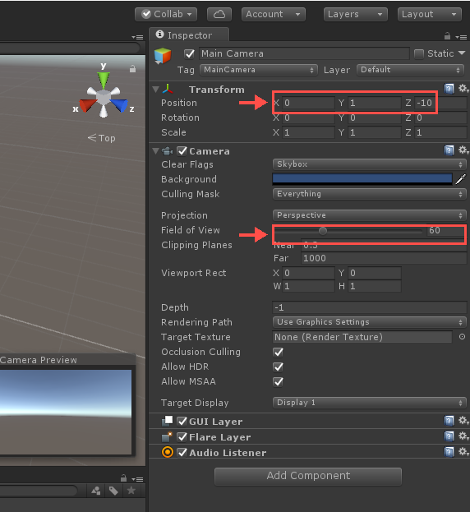Open the Rendering Path dropdown
The height and width of the screenshot is (512, 470).
tap(369, 322)
